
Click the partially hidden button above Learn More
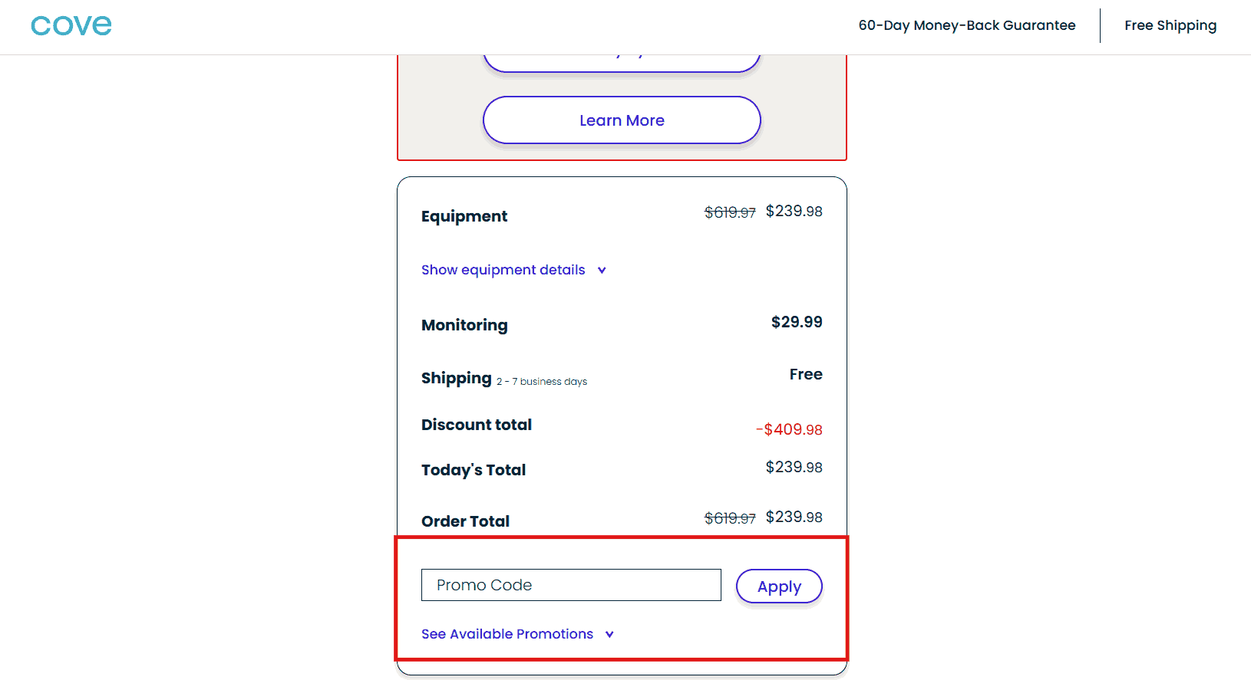pos(622,63)
